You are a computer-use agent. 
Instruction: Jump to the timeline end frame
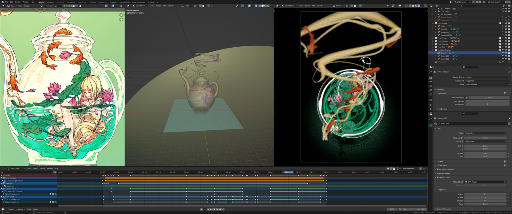click(x=223, y=209)
